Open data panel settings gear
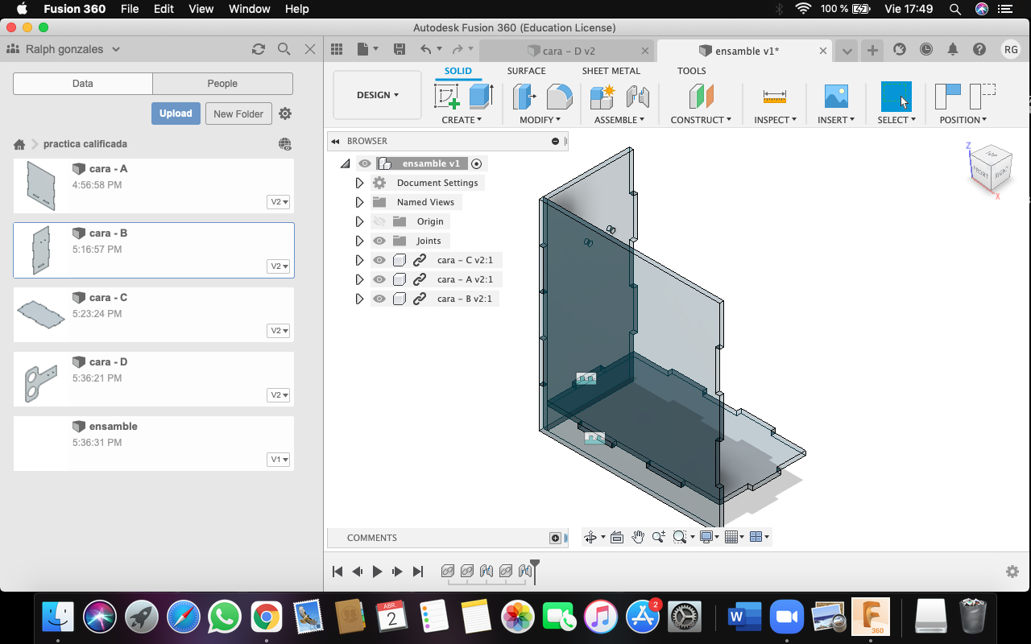 tap(285, 114)
